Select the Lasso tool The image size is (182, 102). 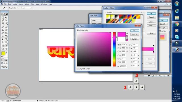coord(3,20)
